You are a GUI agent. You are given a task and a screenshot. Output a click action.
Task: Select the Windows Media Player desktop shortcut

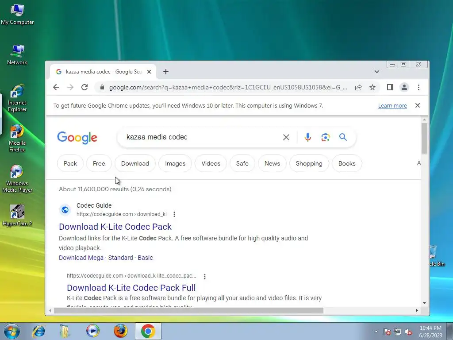point(17,179)
